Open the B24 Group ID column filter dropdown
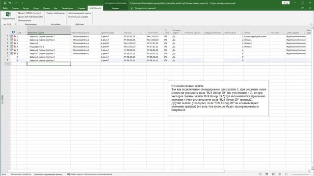This screenshot has width=314, height=176. [x=242, y=33]
